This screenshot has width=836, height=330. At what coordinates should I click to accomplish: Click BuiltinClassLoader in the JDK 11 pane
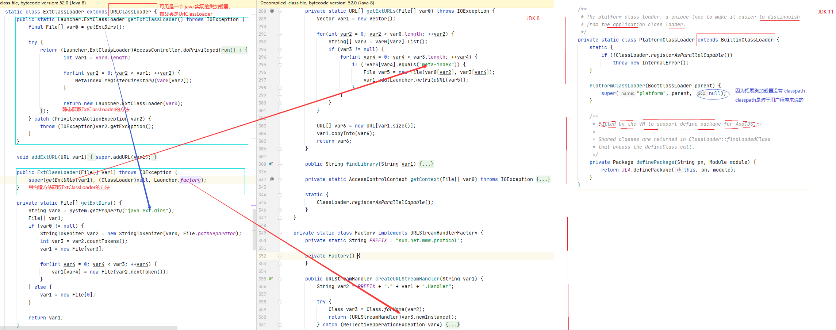(x=747, y=40)
